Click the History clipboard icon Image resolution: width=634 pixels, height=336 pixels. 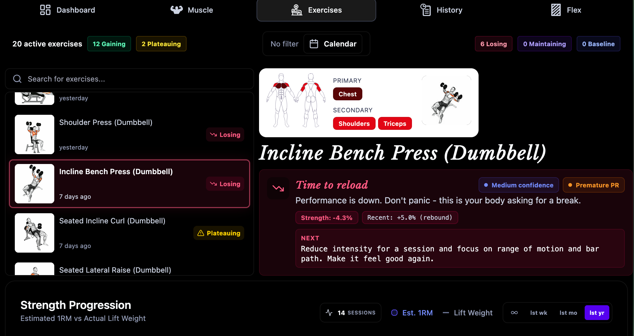pos(426,10)
